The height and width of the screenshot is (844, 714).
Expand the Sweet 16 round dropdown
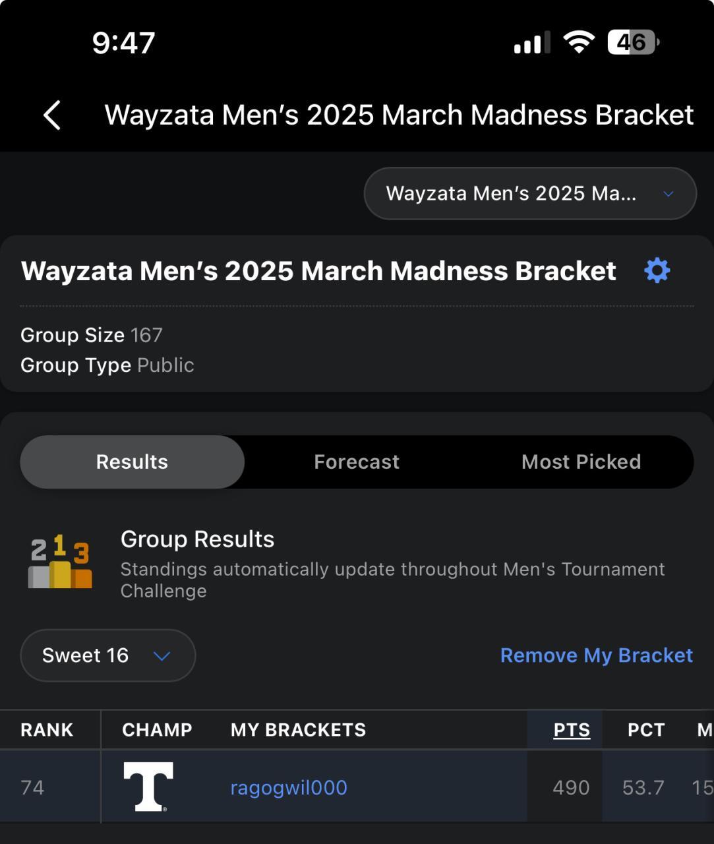(x=107, y=655)
